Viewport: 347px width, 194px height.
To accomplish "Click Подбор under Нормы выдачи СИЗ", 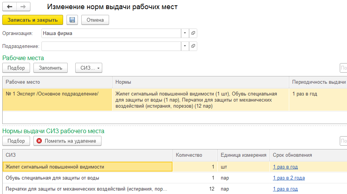I will pos(16,141).
